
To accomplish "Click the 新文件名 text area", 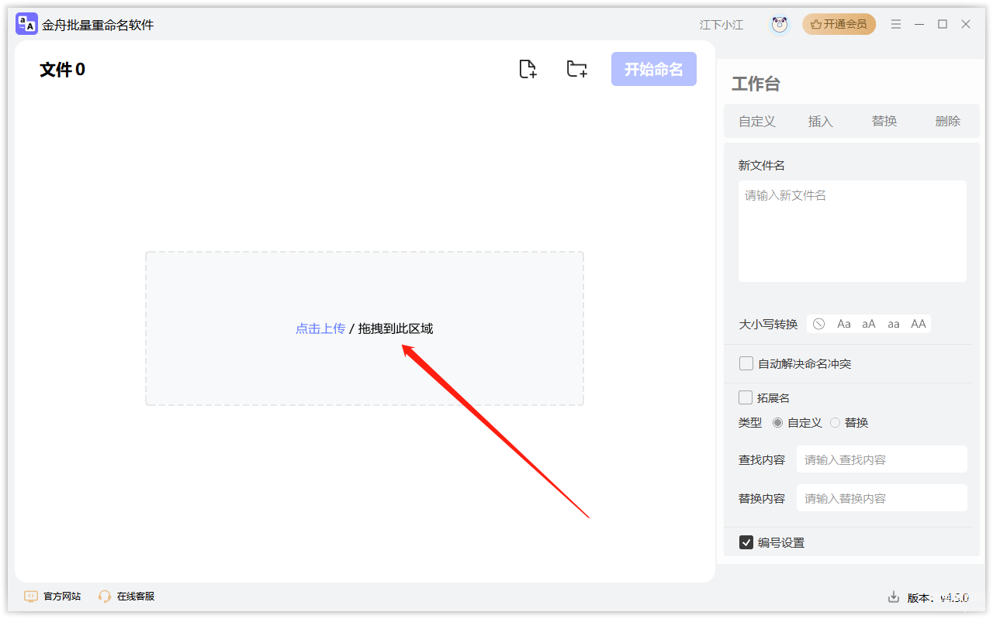I will tap(853, 232).
